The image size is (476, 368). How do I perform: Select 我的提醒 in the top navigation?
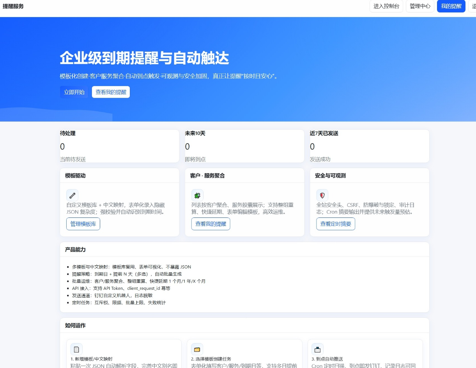click(x=451, y=6)
